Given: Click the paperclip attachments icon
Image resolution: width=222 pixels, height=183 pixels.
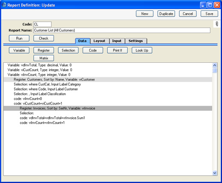Looking at the screenshot, I should coord(217,24).
